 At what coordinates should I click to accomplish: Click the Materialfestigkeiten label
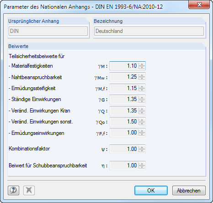(x=31, y=66)
